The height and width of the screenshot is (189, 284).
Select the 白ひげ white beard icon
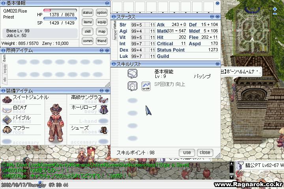7,110
